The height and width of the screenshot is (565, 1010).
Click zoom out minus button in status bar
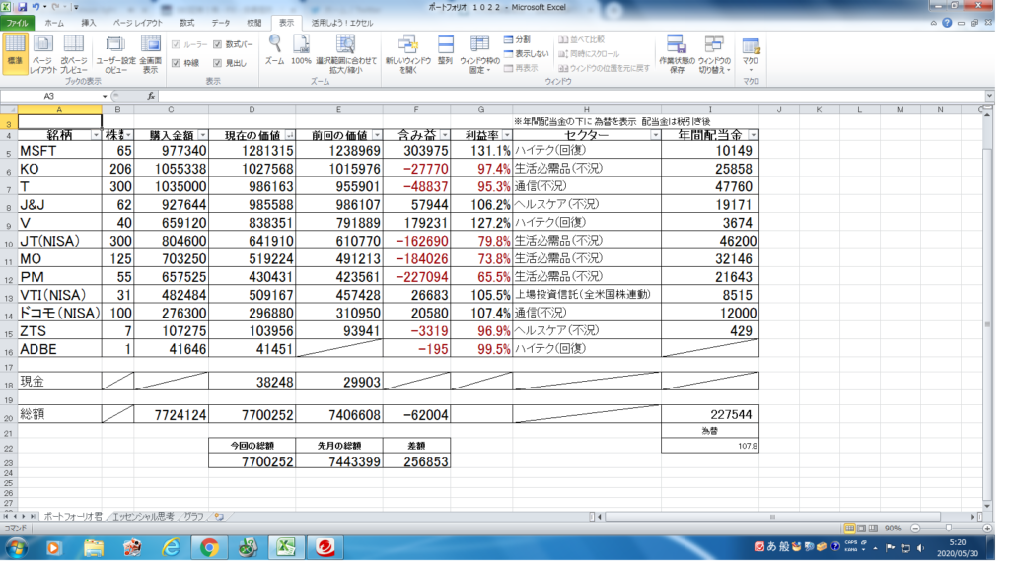[x=915, y=529]
